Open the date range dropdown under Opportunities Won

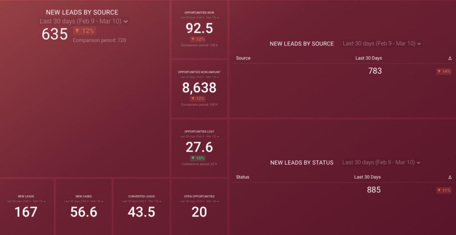pyautogui.click(x=199, y=17)
